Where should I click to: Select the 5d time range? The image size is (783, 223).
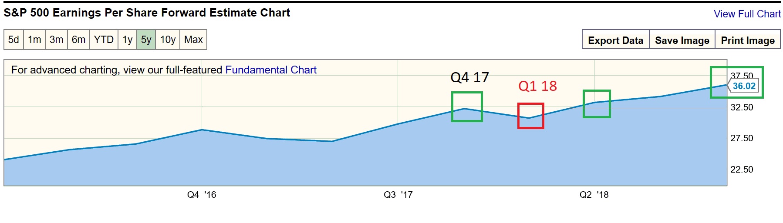[13, 40]
